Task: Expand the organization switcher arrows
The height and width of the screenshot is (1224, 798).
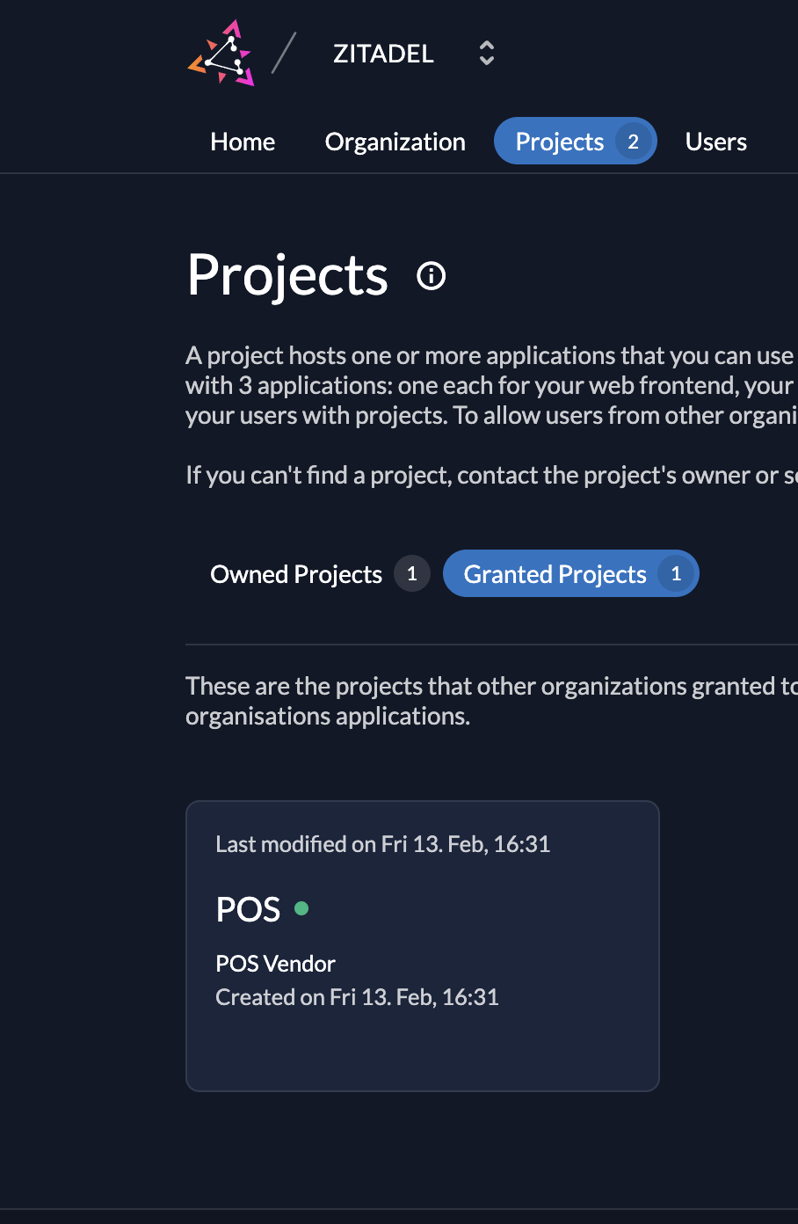Action: (486, 54)
